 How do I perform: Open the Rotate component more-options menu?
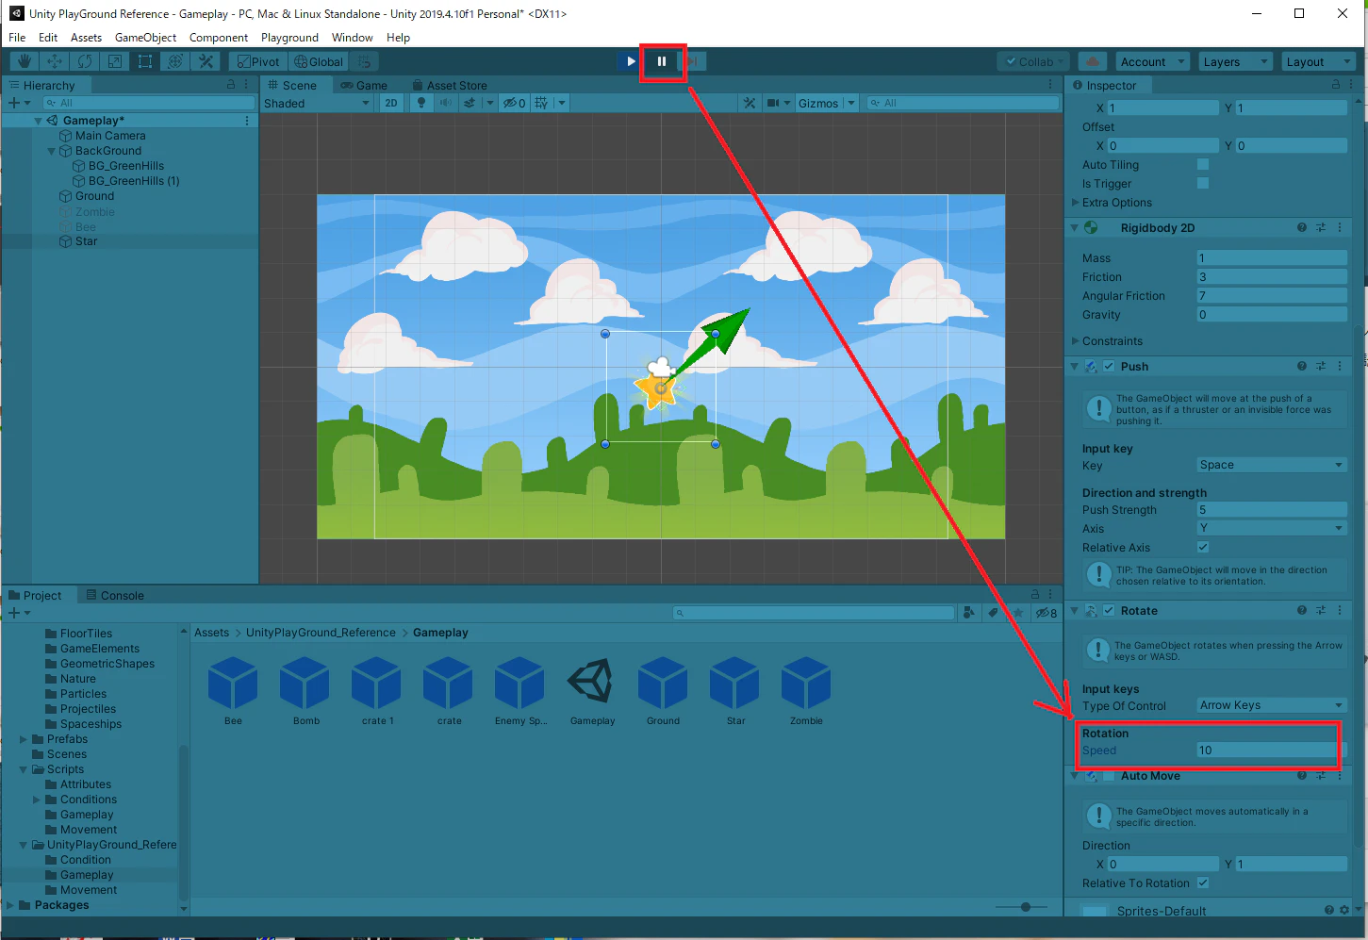[x=1340, y=610]
